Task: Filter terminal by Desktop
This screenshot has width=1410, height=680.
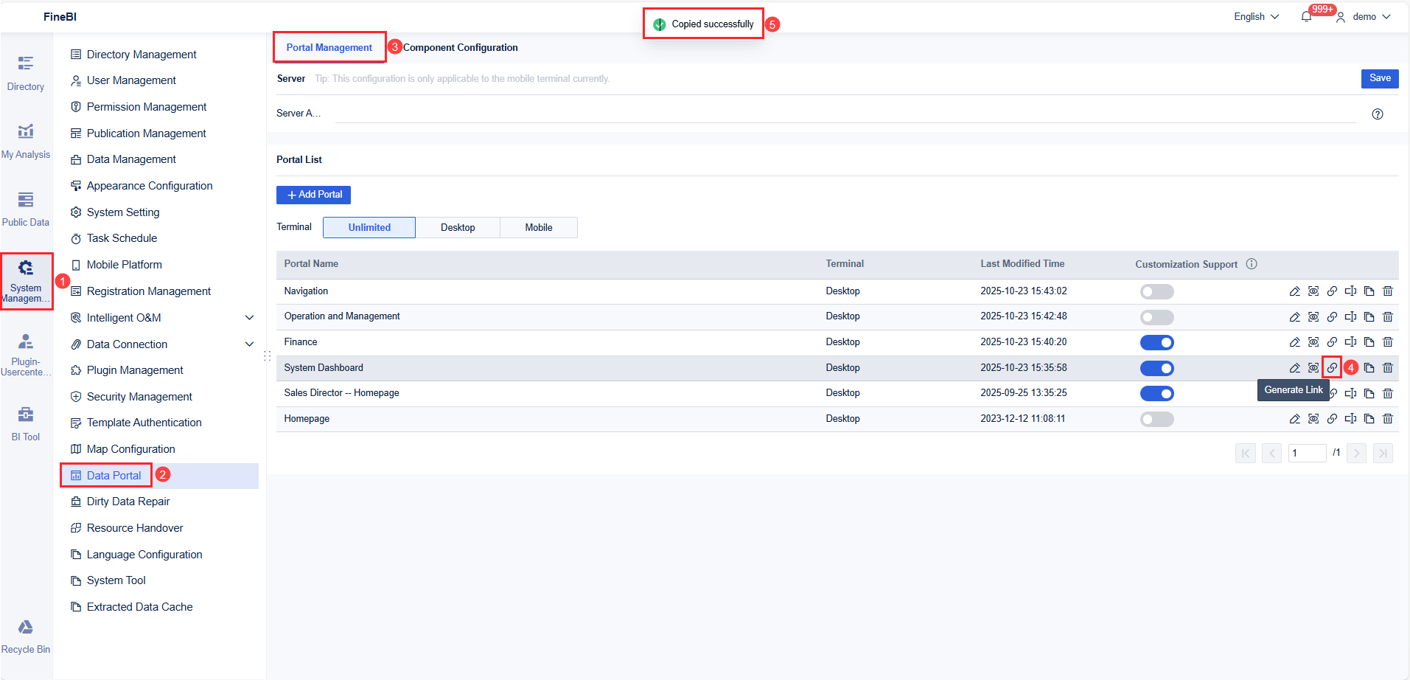Action: coord(458,227)
